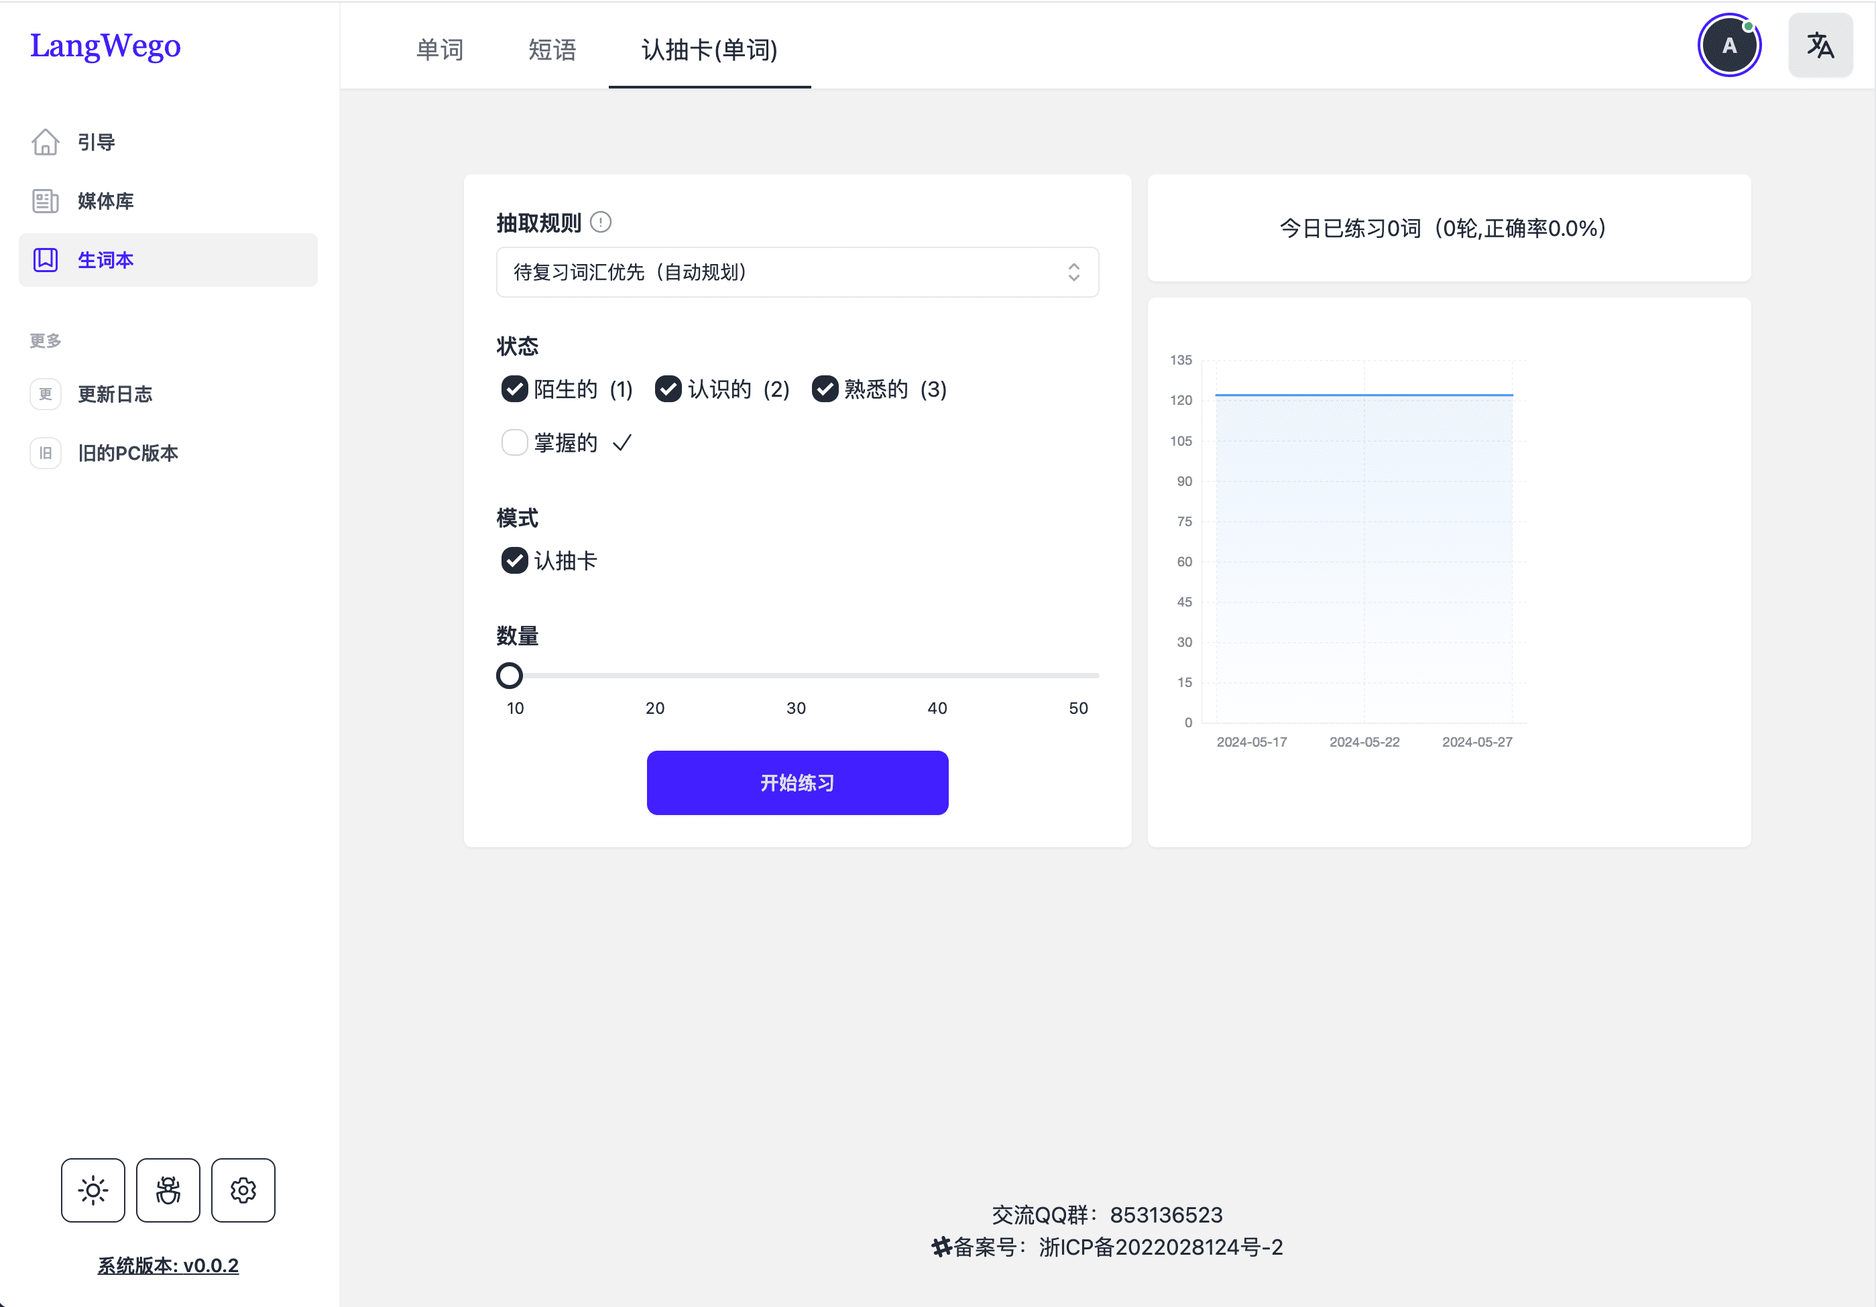Open 更新日志 sidebar entry

point(168,393)
